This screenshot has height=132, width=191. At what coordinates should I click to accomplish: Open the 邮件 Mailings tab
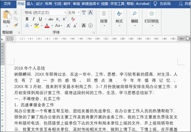pos(67,4)
